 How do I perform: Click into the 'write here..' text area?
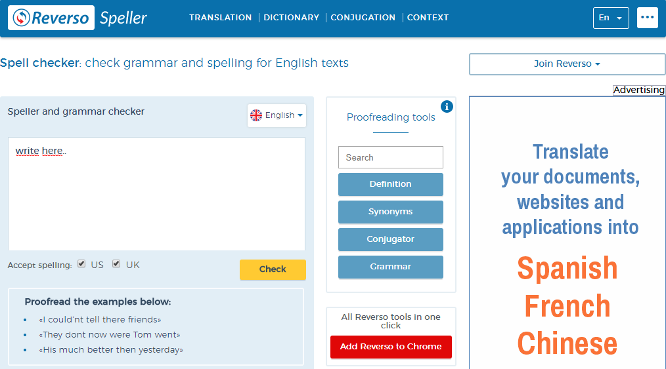tap(156, 193)
